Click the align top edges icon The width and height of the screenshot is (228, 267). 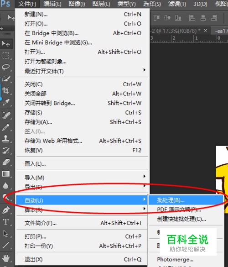click(156, 17)
